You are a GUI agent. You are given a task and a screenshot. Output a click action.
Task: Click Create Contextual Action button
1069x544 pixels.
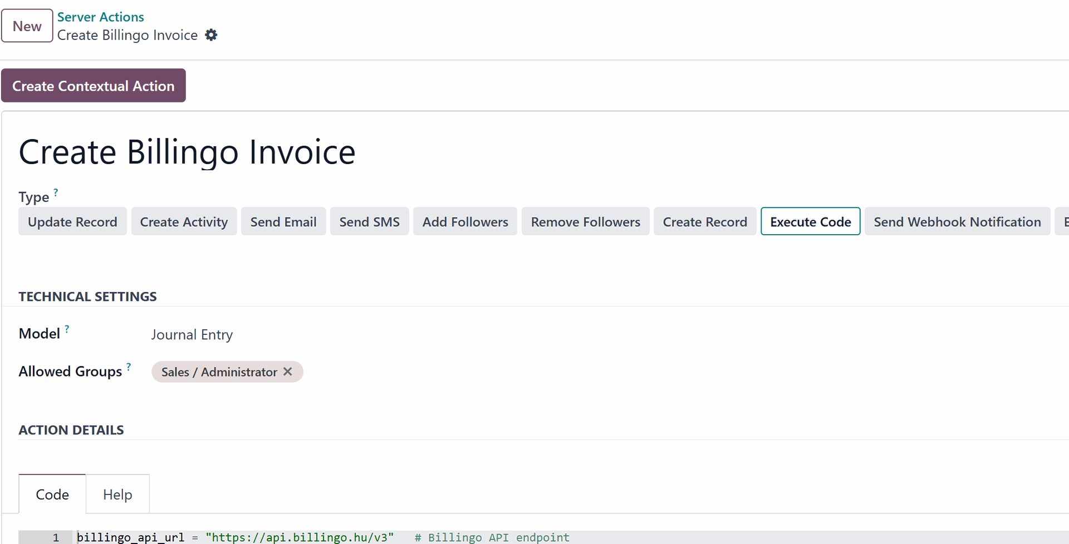(94, 86)
